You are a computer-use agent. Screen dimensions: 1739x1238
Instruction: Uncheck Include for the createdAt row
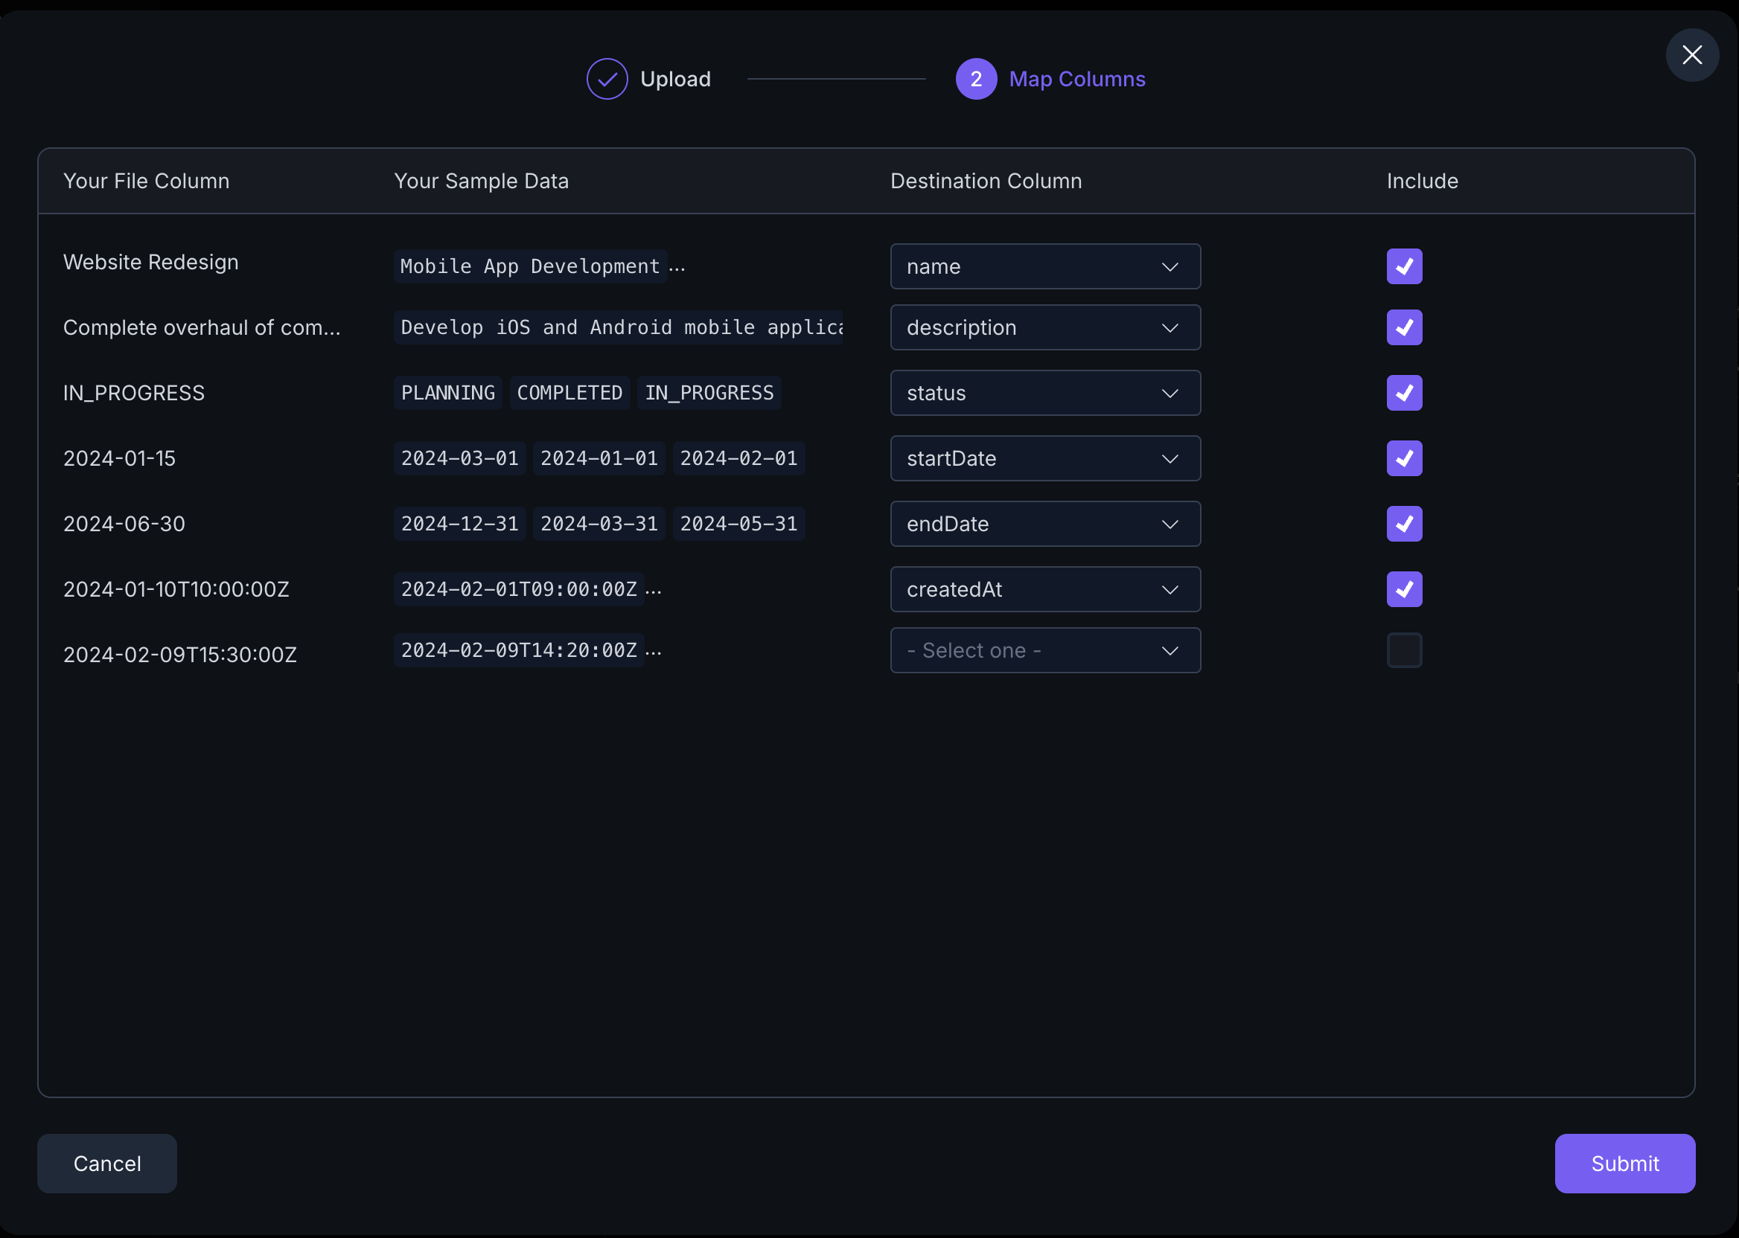1403,588
